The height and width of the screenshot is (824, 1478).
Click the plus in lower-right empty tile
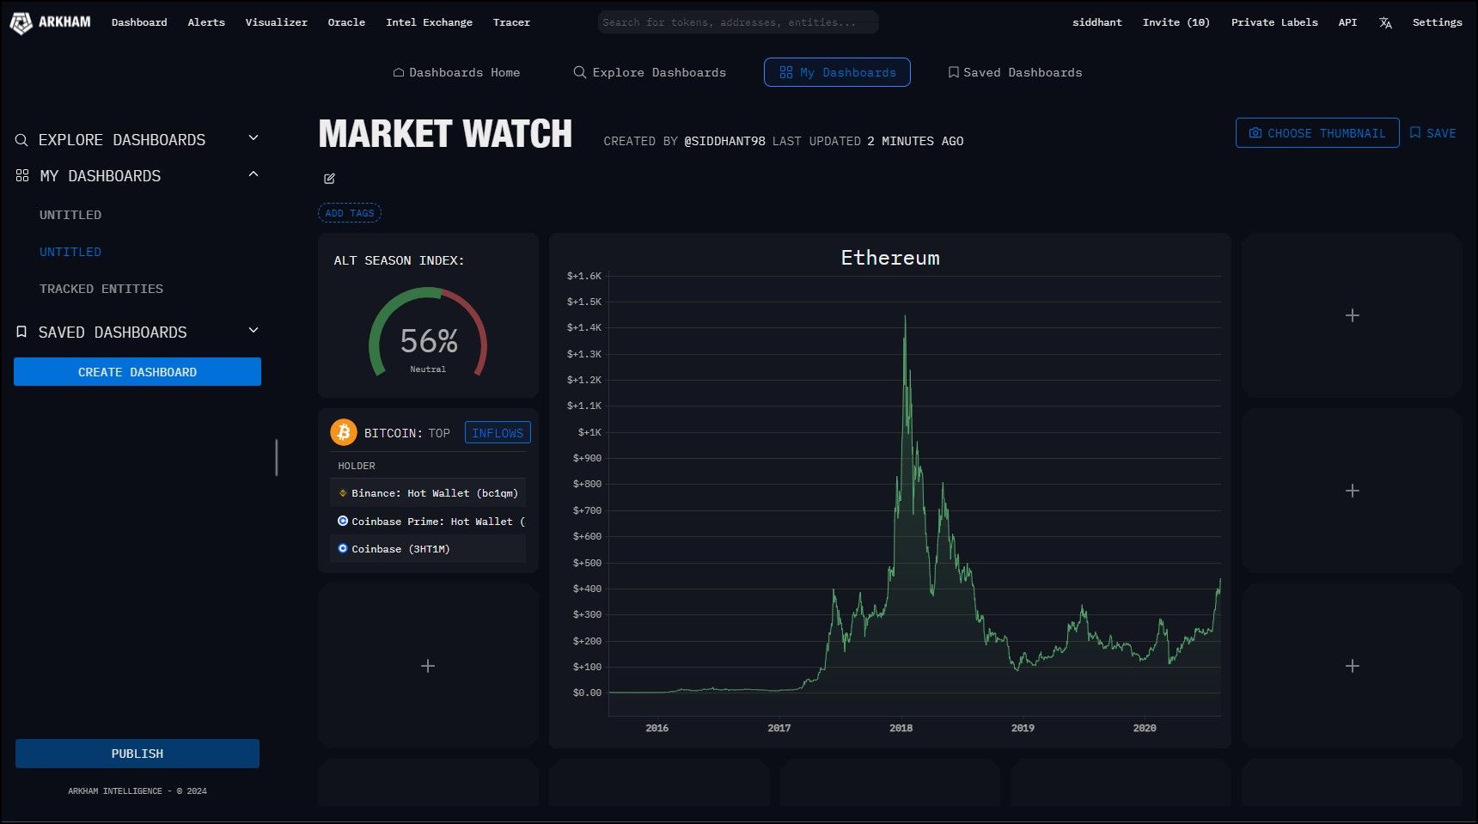pyautogui.click(x=1352, y=666)
